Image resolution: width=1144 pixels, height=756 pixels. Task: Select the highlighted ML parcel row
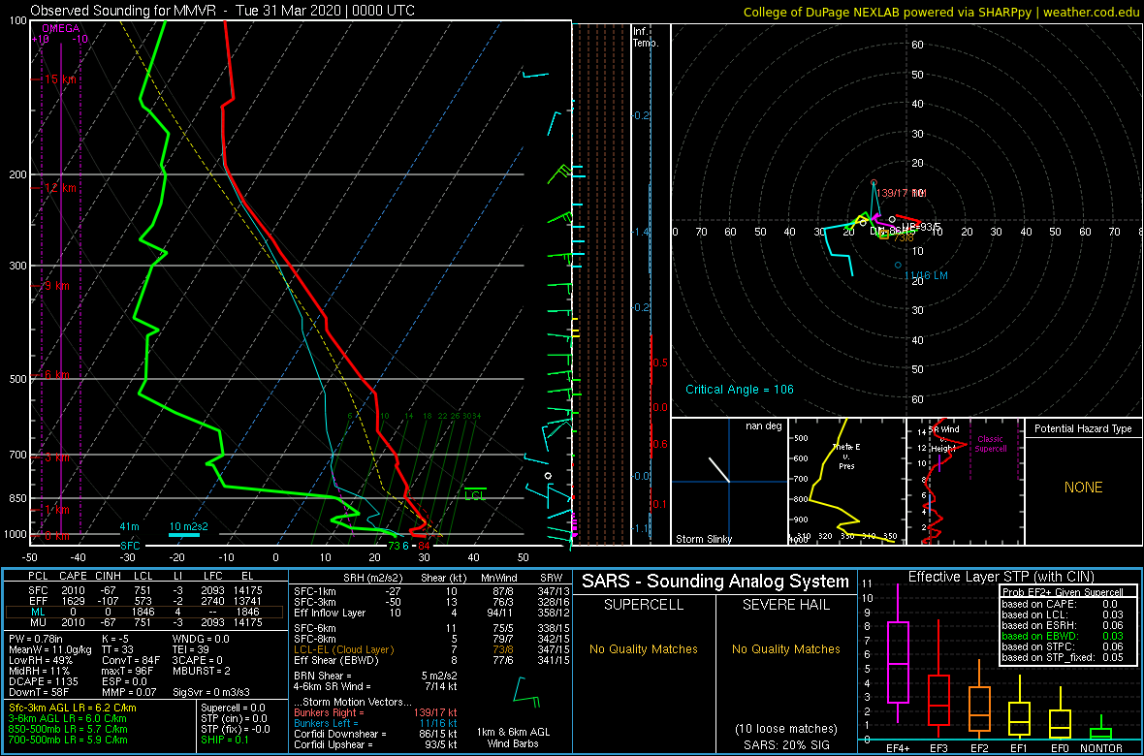pos(145,611)
